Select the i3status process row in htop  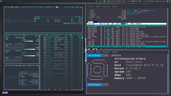pos(127,38)
